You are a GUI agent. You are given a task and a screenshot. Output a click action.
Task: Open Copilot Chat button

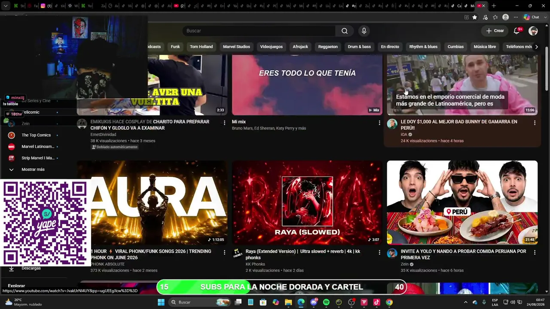point(532,17)
